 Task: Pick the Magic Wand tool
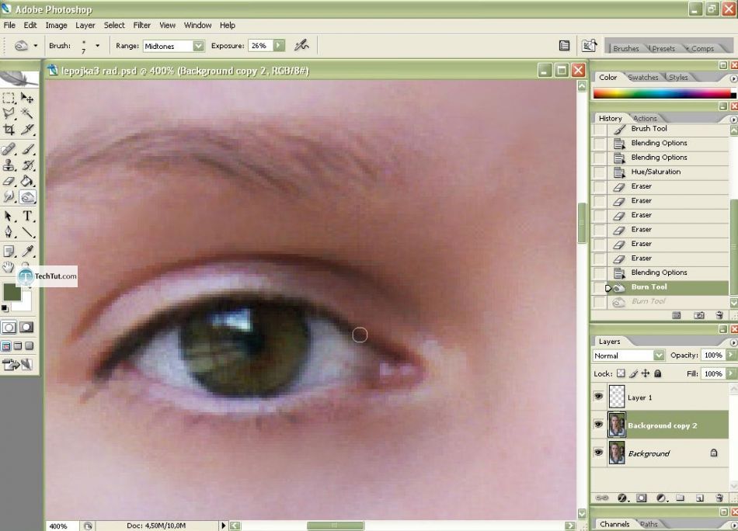tap(27, 113)
